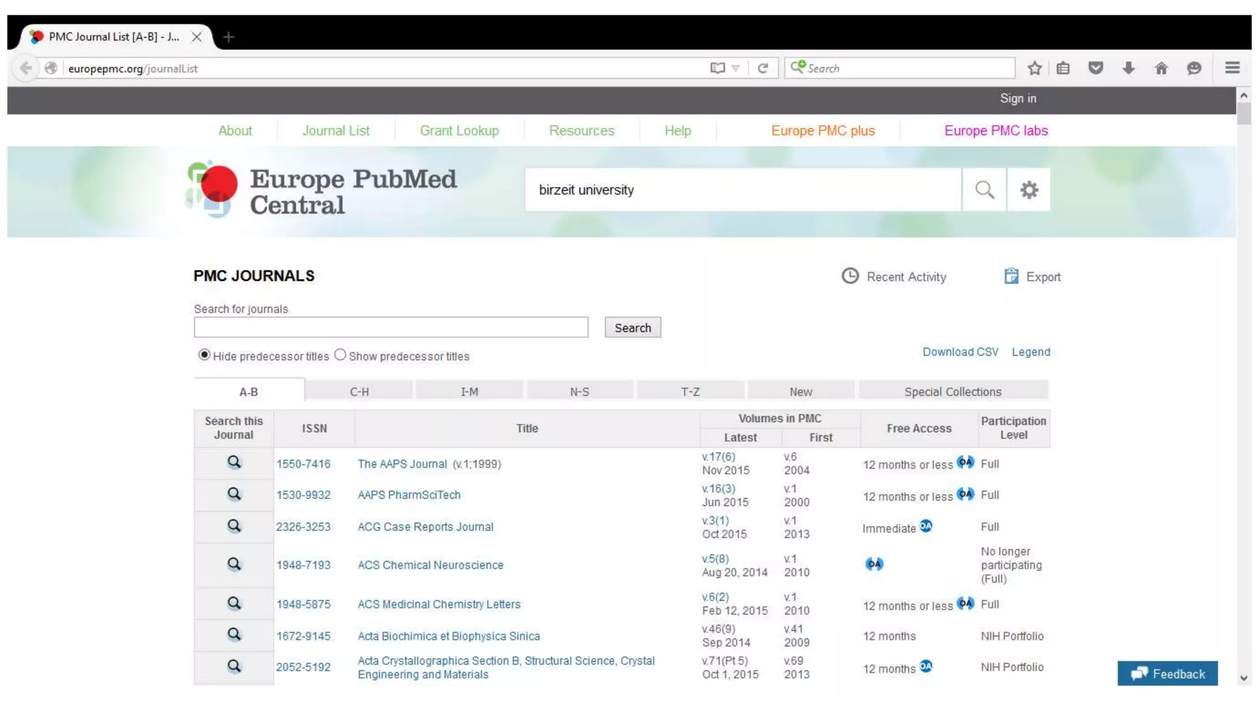Open ACG Case Reports Journal link
This screenshot has width=1259, height=708.
click(425, 527)
